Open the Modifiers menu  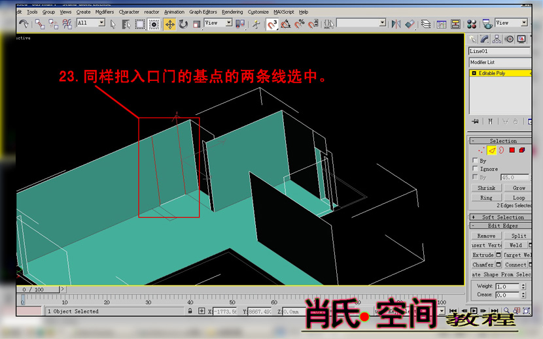[x=105, y=12]
